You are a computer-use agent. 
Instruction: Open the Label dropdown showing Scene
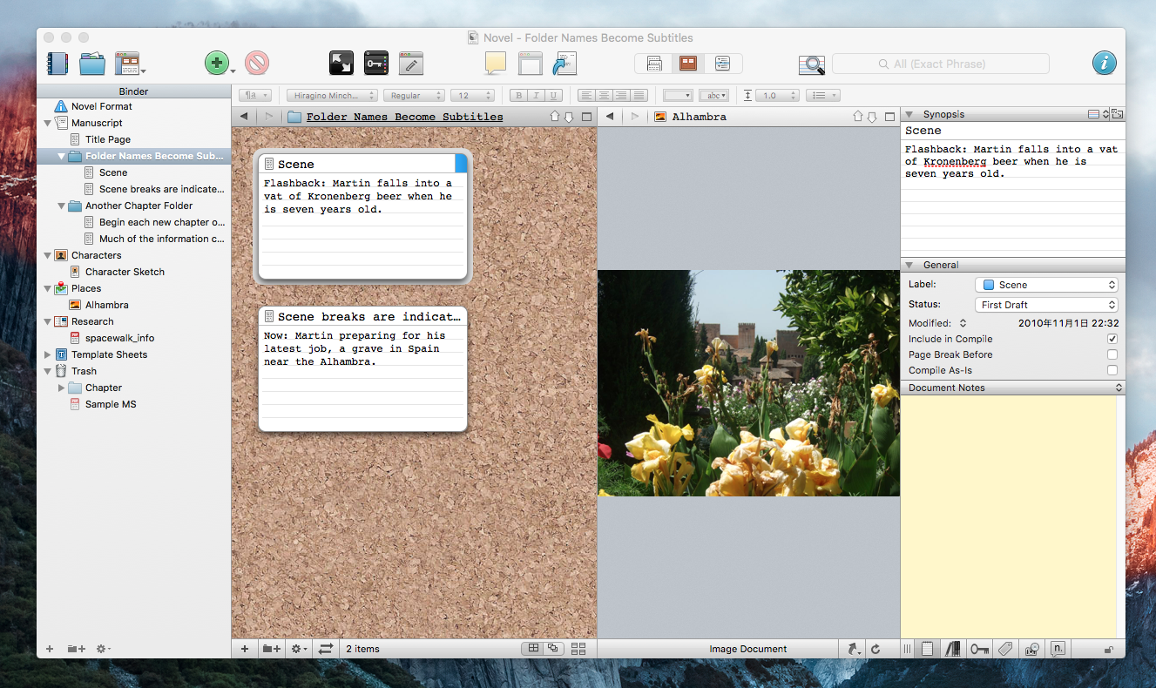click(1046, 285)
